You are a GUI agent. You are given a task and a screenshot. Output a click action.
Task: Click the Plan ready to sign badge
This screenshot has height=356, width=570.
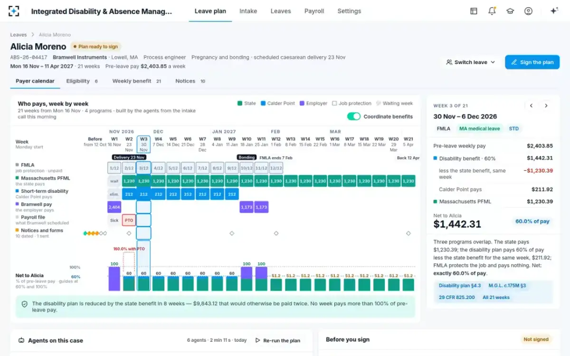(x=96, y=47)
